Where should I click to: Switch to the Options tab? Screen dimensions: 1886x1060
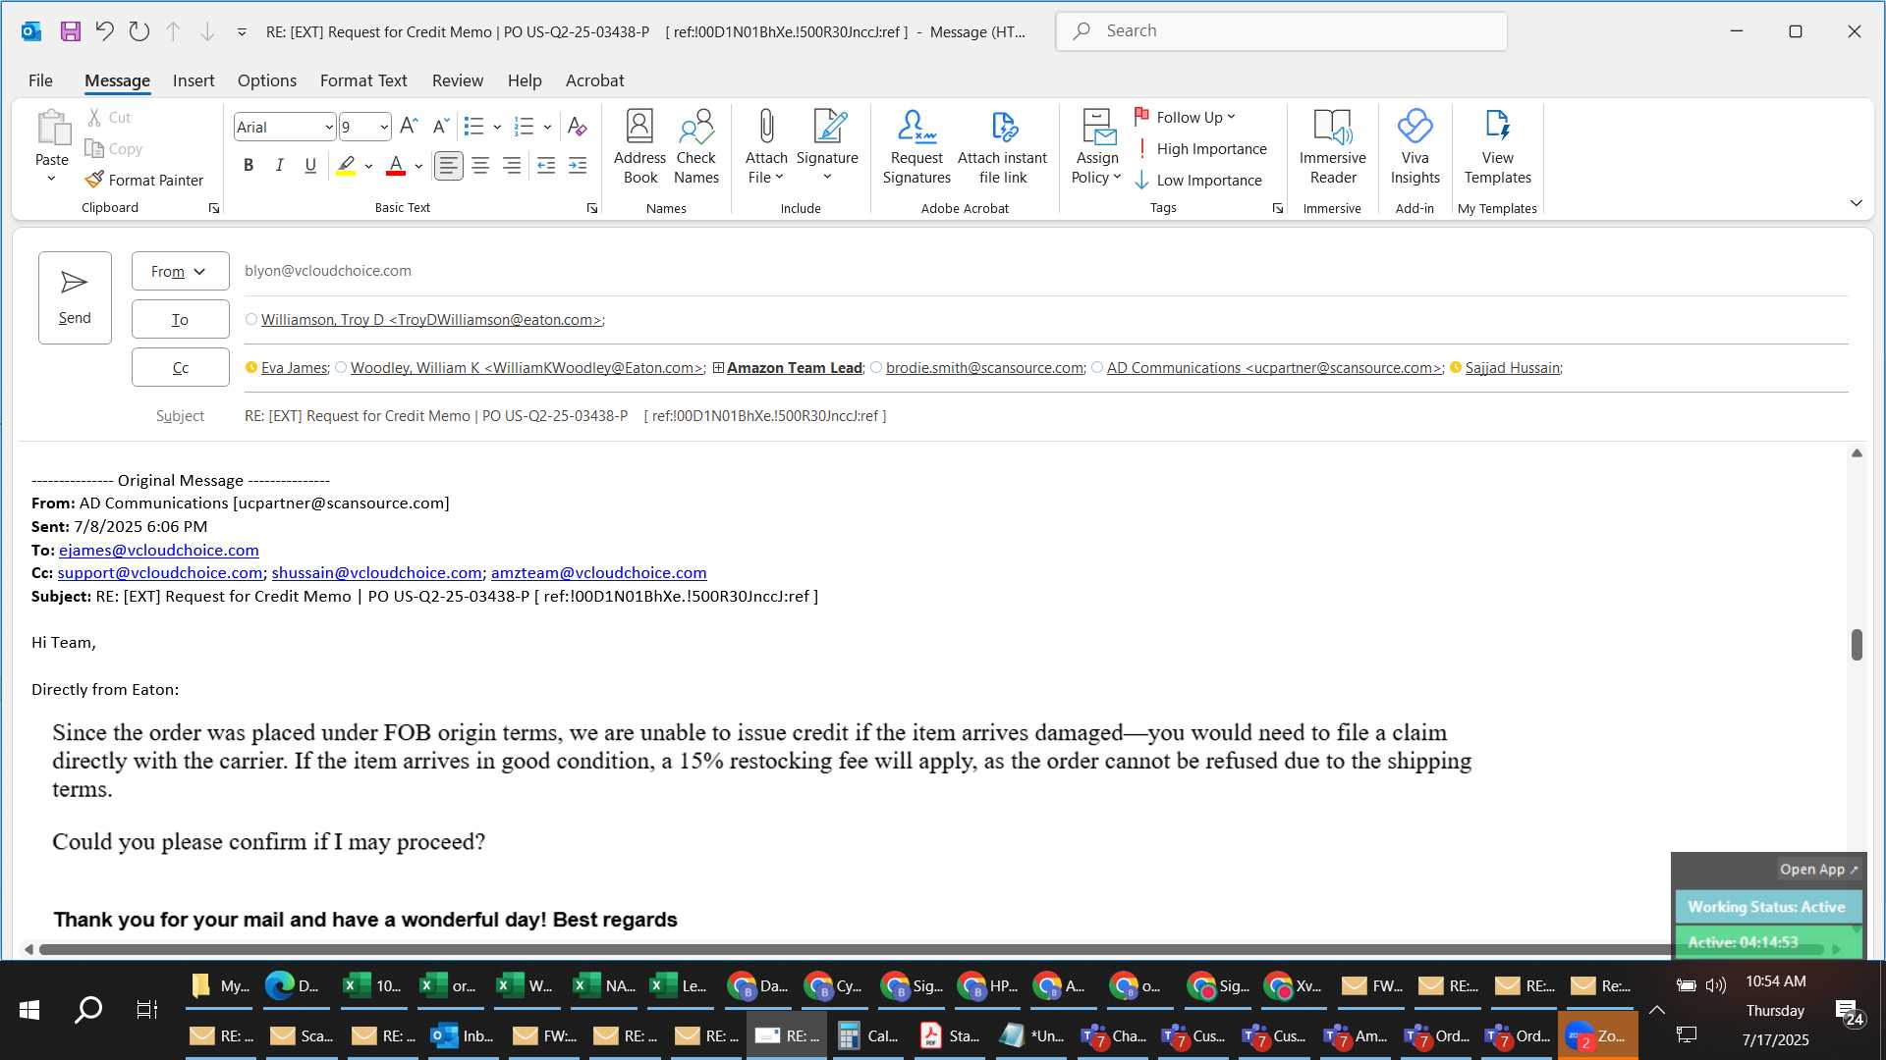pyautogui.click(x=266, y=80)
